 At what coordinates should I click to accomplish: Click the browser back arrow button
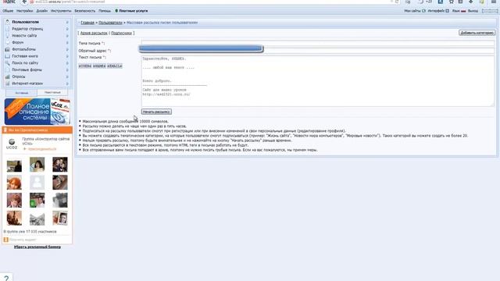click(24, 2)
